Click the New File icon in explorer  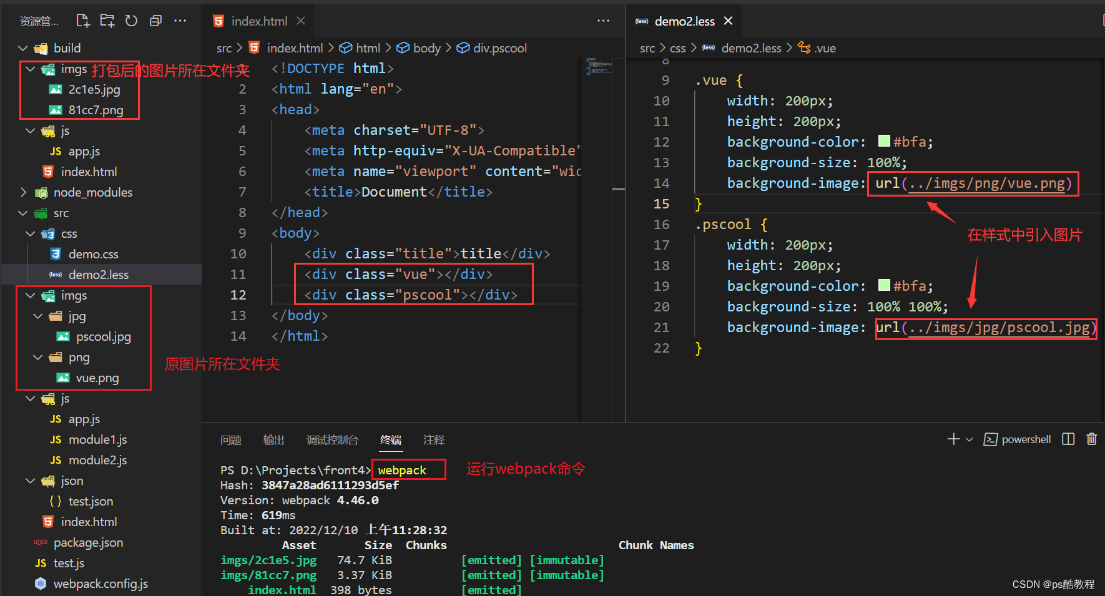pyautogui.click(x=83, y=21)
